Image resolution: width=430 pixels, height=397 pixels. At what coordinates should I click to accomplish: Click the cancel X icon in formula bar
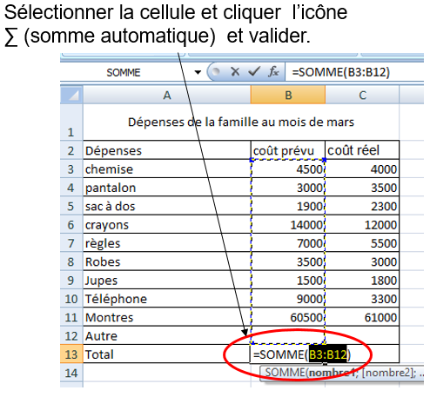tap(235, 71)
